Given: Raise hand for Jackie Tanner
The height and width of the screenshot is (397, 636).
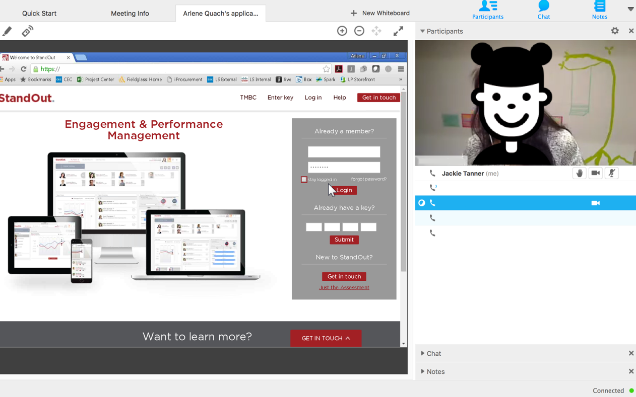Looking at the screenshot, I should [x=580, y=173].
